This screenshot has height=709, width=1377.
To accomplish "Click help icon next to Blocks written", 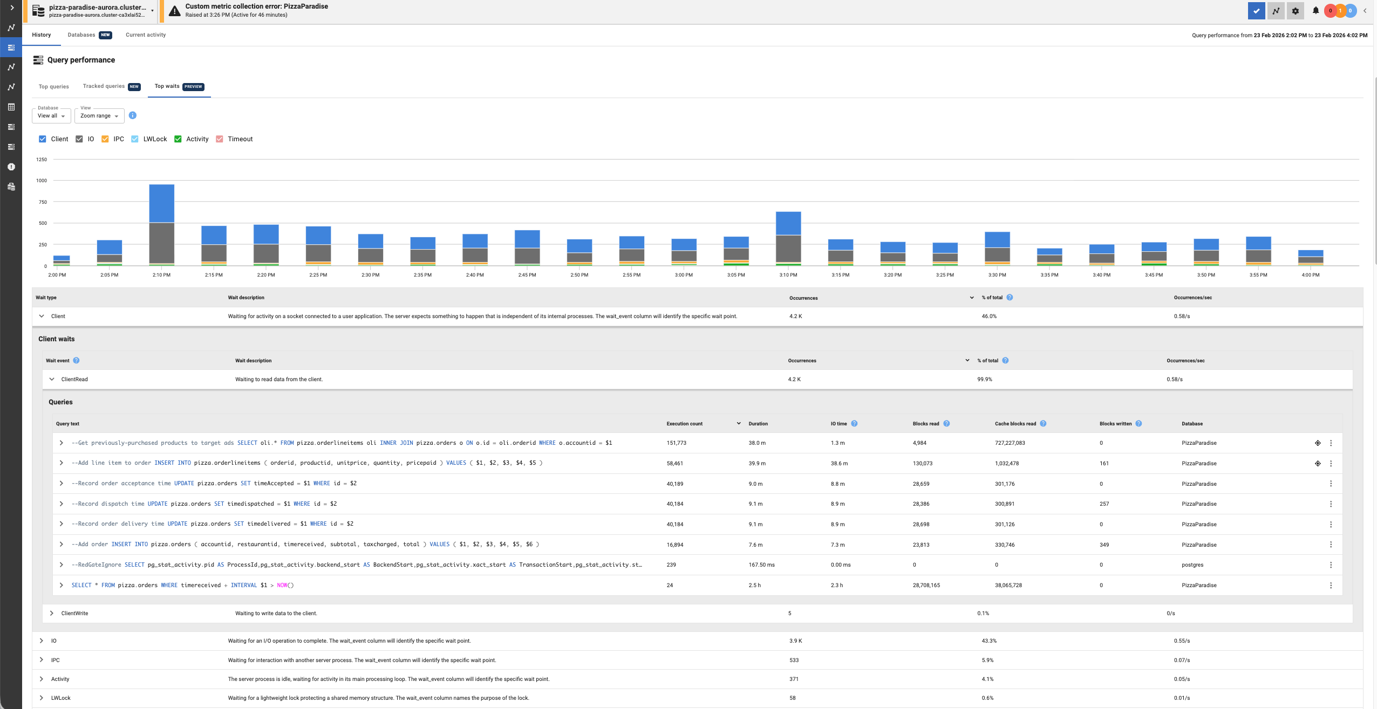I will [1139, 424].
